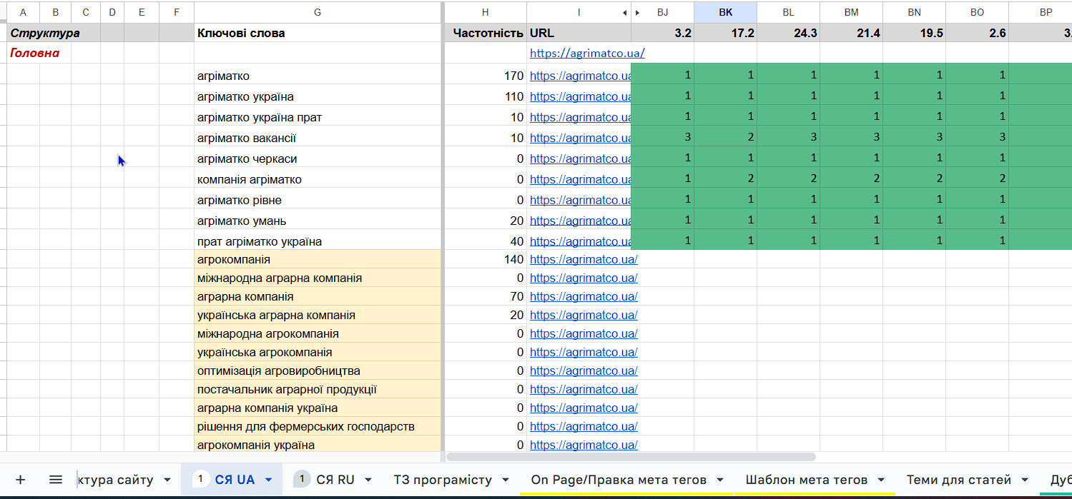This screenshot has width=1072, height=499.
Task: Select the Частотність header cell
Action: (x=486, y=33)
